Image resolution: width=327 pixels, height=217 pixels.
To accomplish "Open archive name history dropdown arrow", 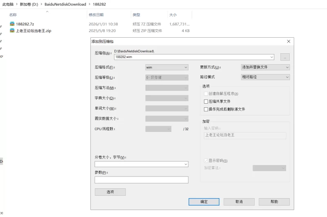I will coord(271,57).
